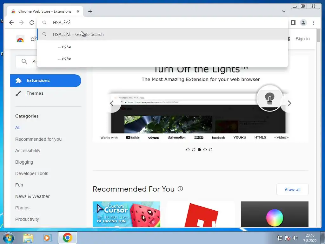
Task: Launch Windows Media Player from taskbar
Action: coord(47,238)
